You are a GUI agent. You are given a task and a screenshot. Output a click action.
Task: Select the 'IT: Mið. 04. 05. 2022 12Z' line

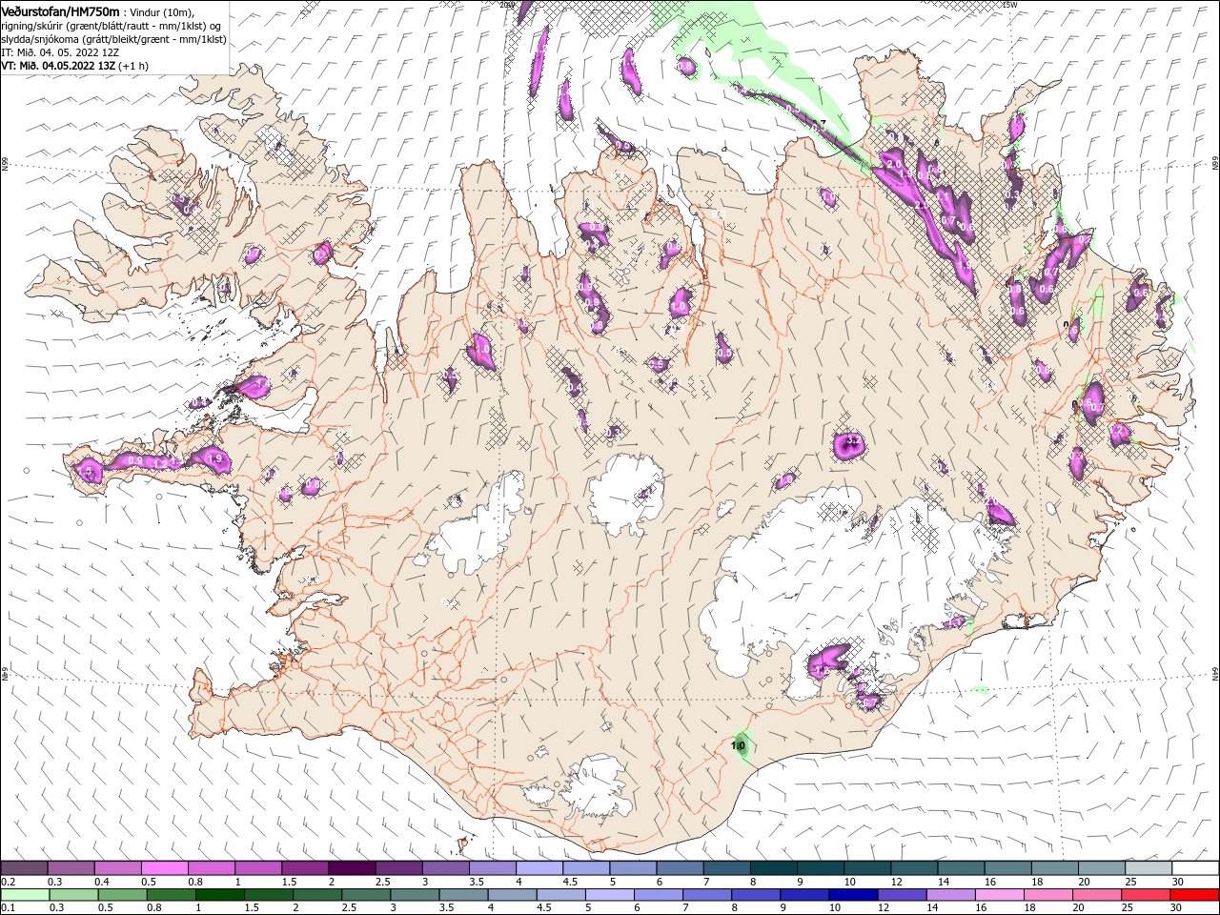(60, 52)
